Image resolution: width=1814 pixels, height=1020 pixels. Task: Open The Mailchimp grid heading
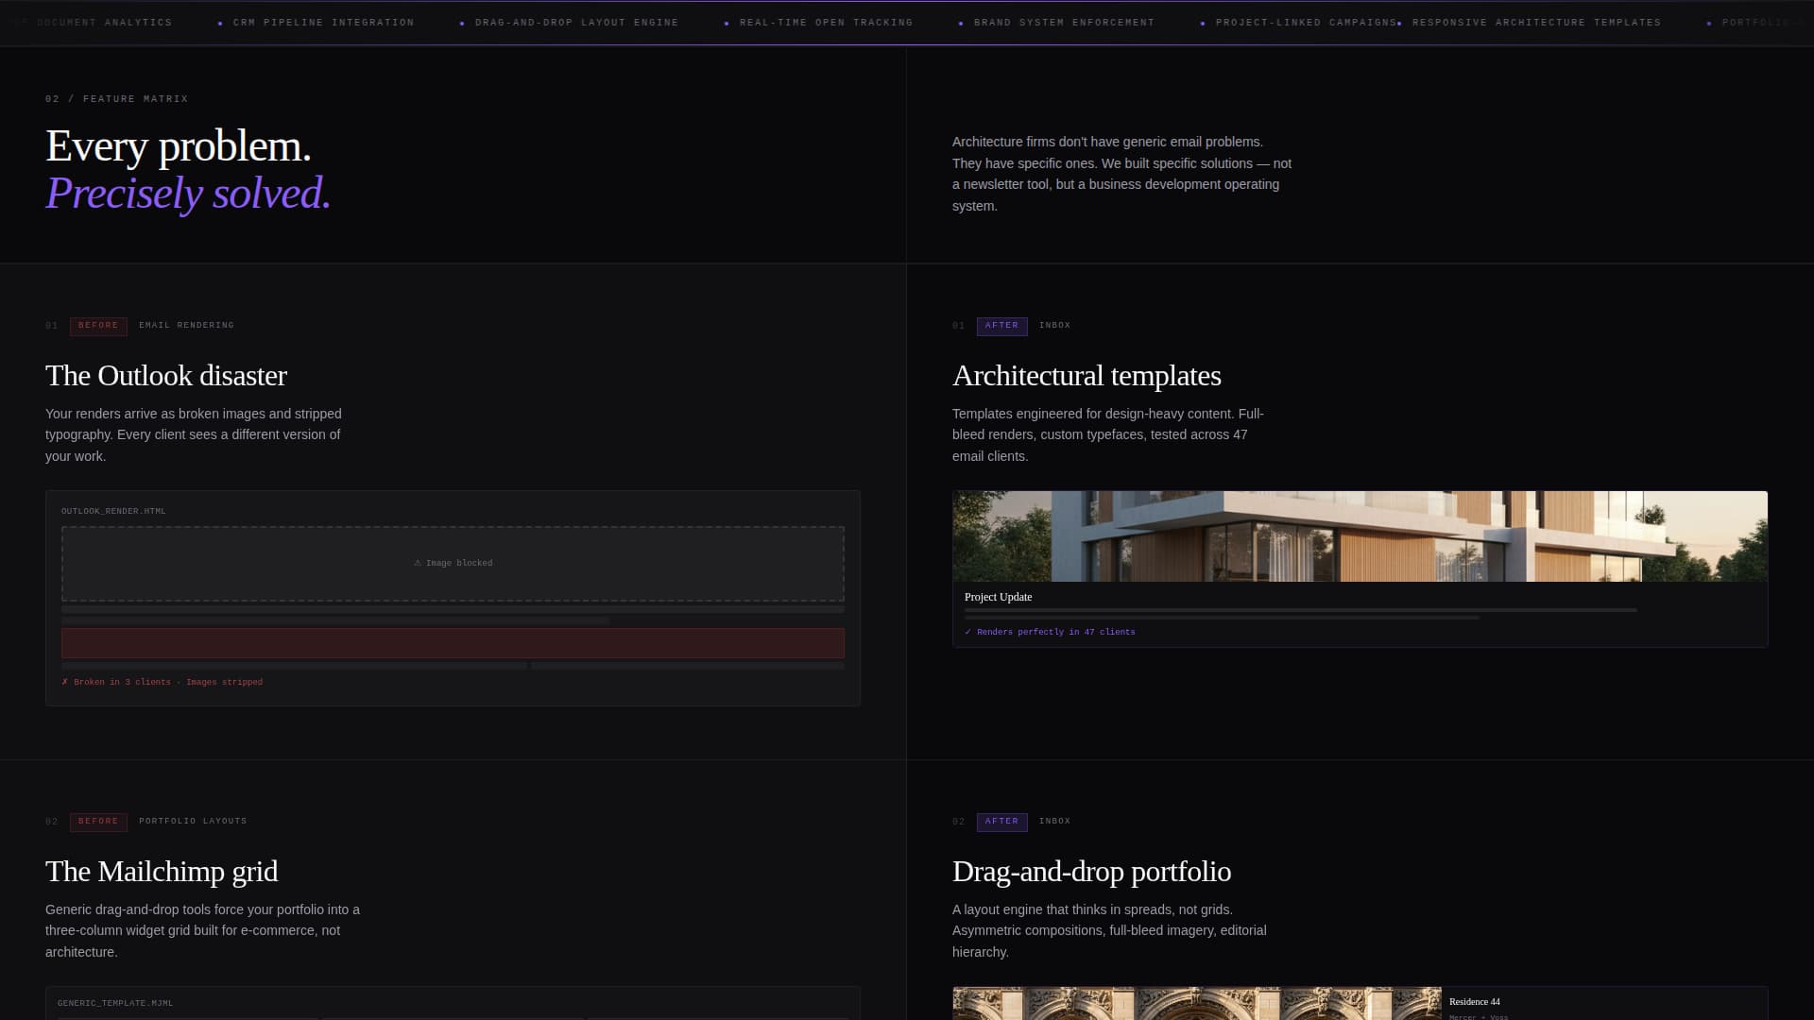(162, 872)
